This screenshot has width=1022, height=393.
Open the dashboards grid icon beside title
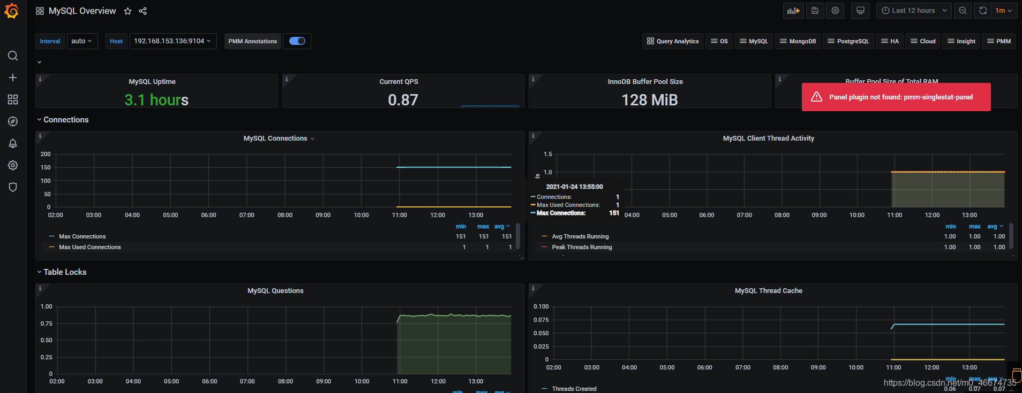point(40,11)
